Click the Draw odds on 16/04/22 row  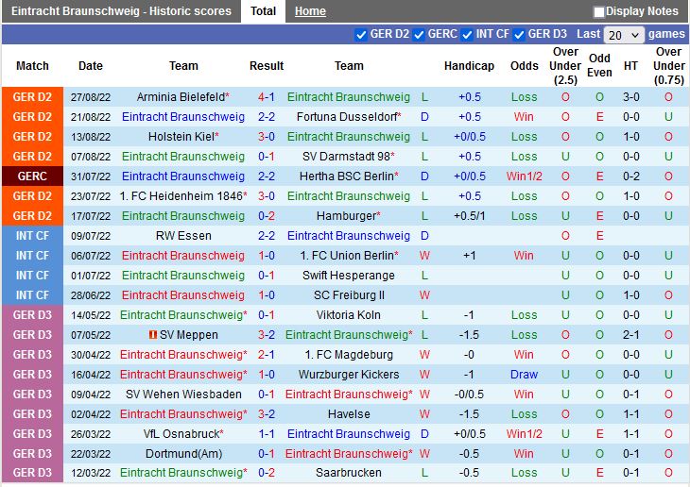524,375
